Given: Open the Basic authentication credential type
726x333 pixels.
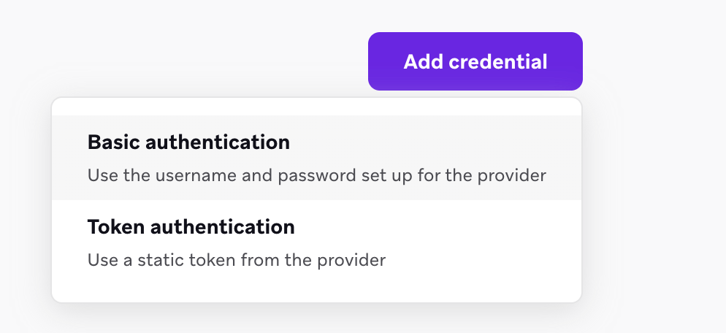Looking at the screenshot, I should click(x=316, y=158).
